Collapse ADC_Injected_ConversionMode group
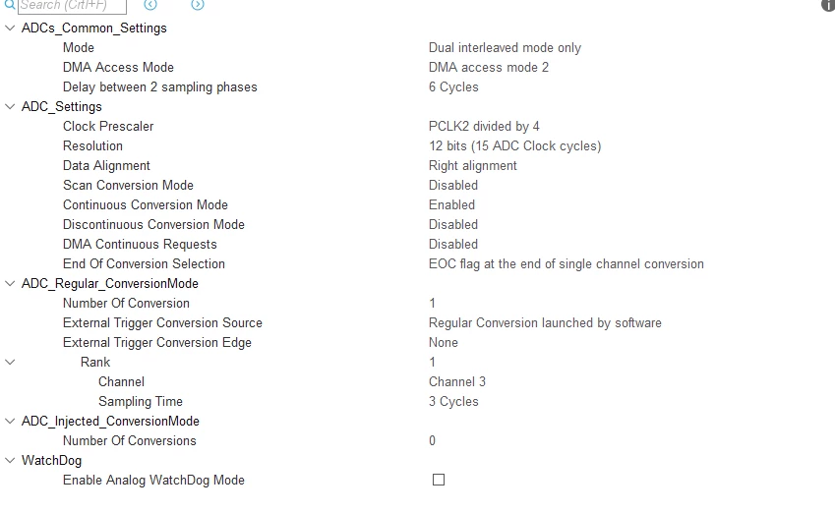Viewport: 835px width, 514px height. (x=10, y=421)
